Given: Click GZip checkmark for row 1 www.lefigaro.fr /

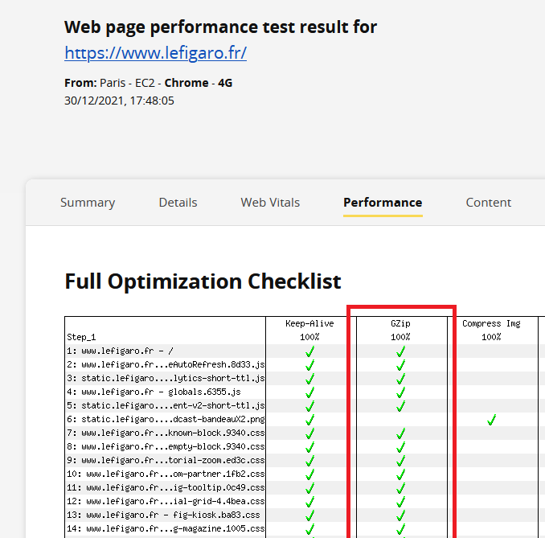Looking at the screenshot, I should click(x=400, y=351).
